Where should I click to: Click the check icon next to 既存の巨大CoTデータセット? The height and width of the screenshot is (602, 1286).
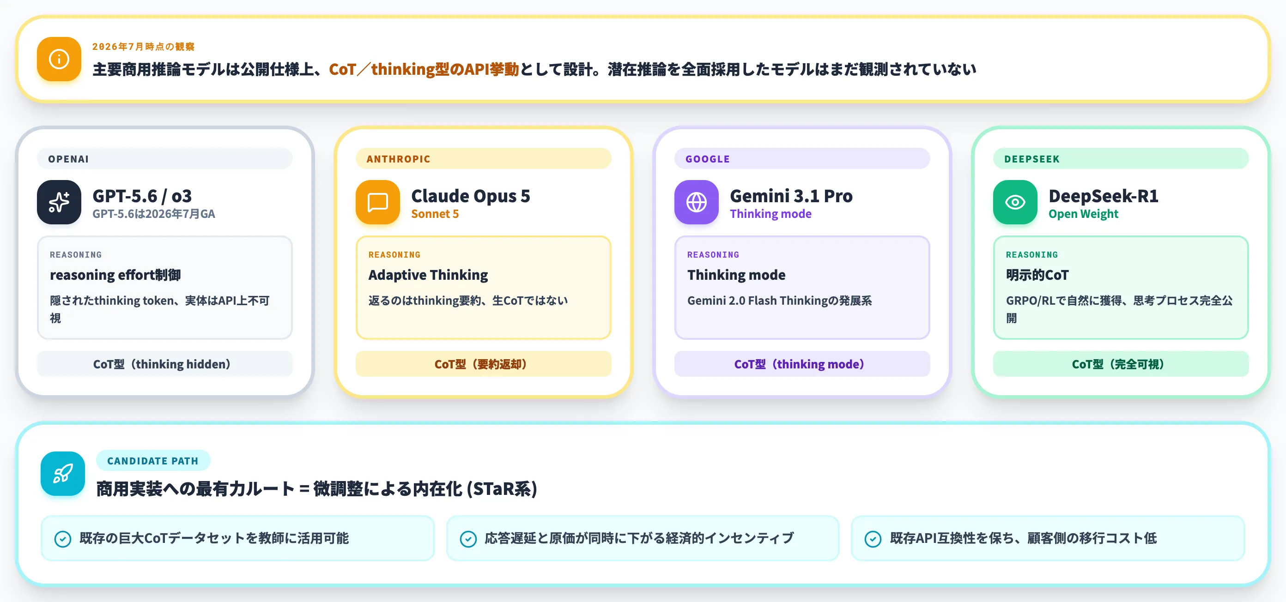pos(63,539)
